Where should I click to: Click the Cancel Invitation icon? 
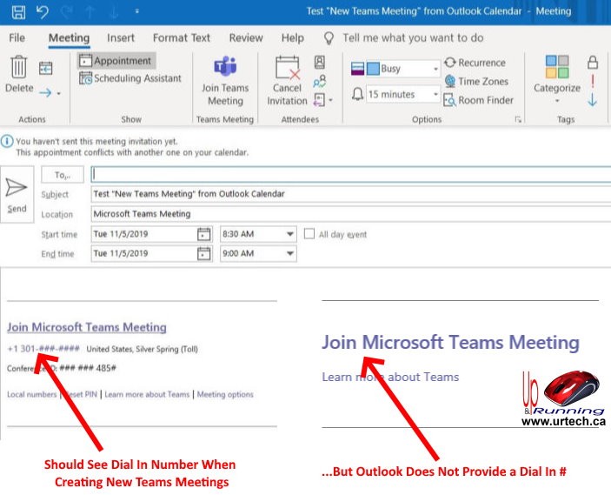point(288,68)
